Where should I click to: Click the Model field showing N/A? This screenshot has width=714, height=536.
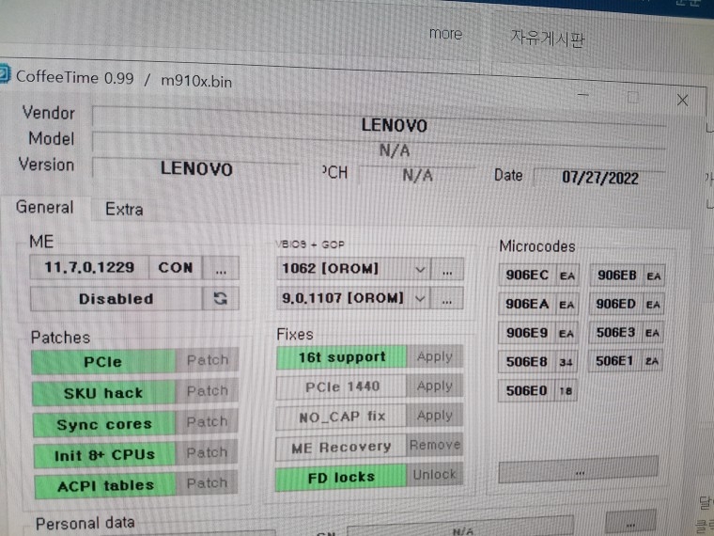point(379,149)
